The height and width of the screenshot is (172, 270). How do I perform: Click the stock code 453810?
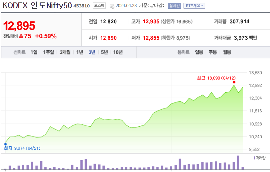click(x=82, y=6)
